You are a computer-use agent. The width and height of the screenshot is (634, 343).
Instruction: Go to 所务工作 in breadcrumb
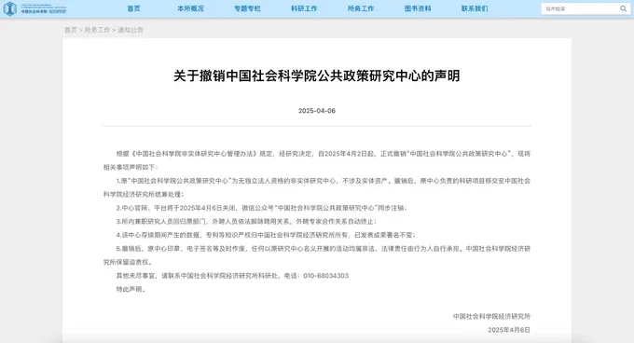[97, 30]
